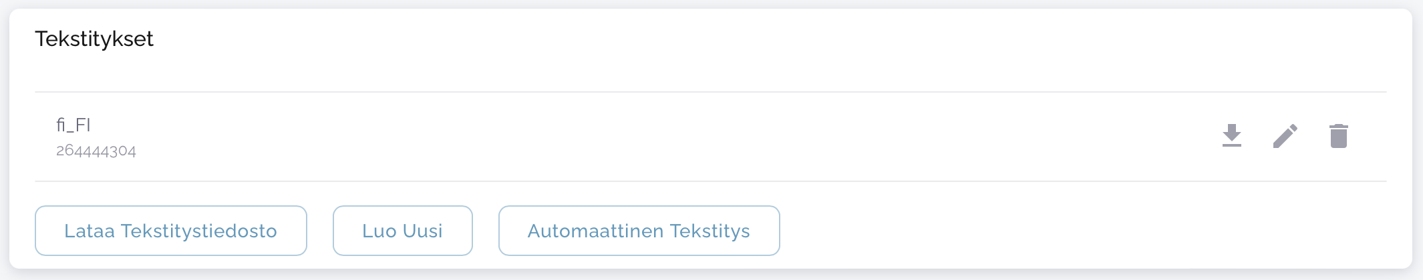Start Automaattinen Tekstitys
Screen dimensions: 1423x280
click(x=639, y=231)
